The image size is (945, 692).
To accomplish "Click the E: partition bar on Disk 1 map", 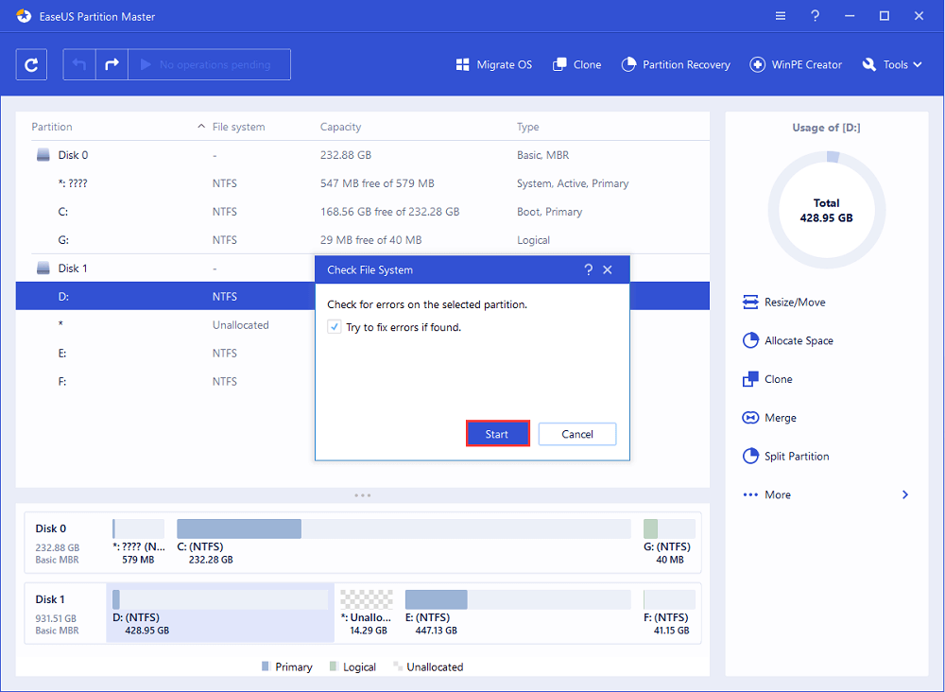I will [x=517, y=599].
